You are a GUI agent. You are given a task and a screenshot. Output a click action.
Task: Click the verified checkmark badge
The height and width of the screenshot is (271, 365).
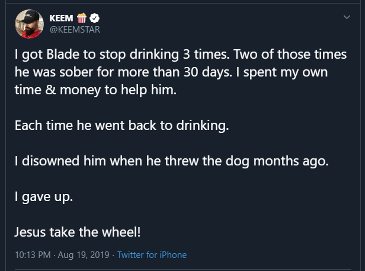[94, 18]
